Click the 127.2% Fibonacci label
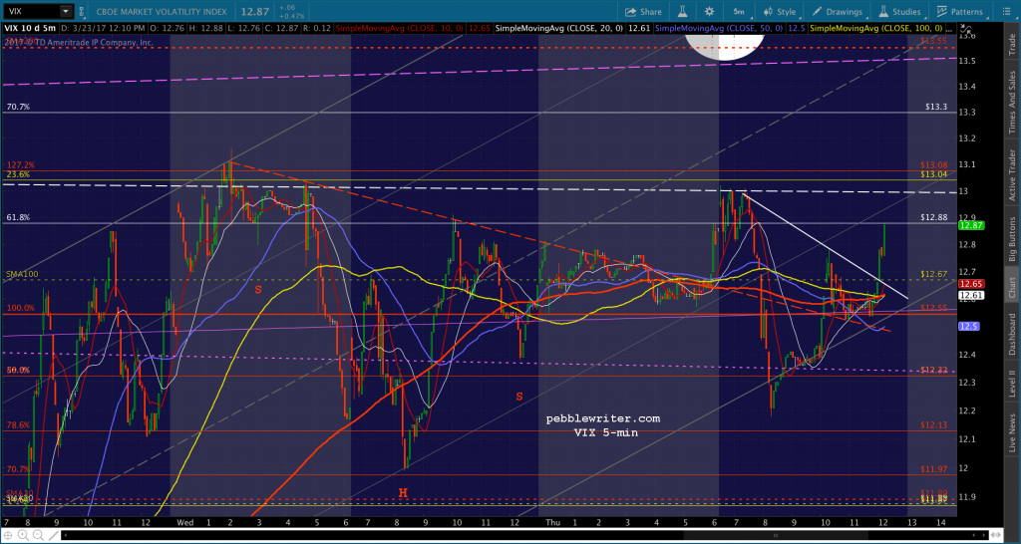 (x=21, y=165)
